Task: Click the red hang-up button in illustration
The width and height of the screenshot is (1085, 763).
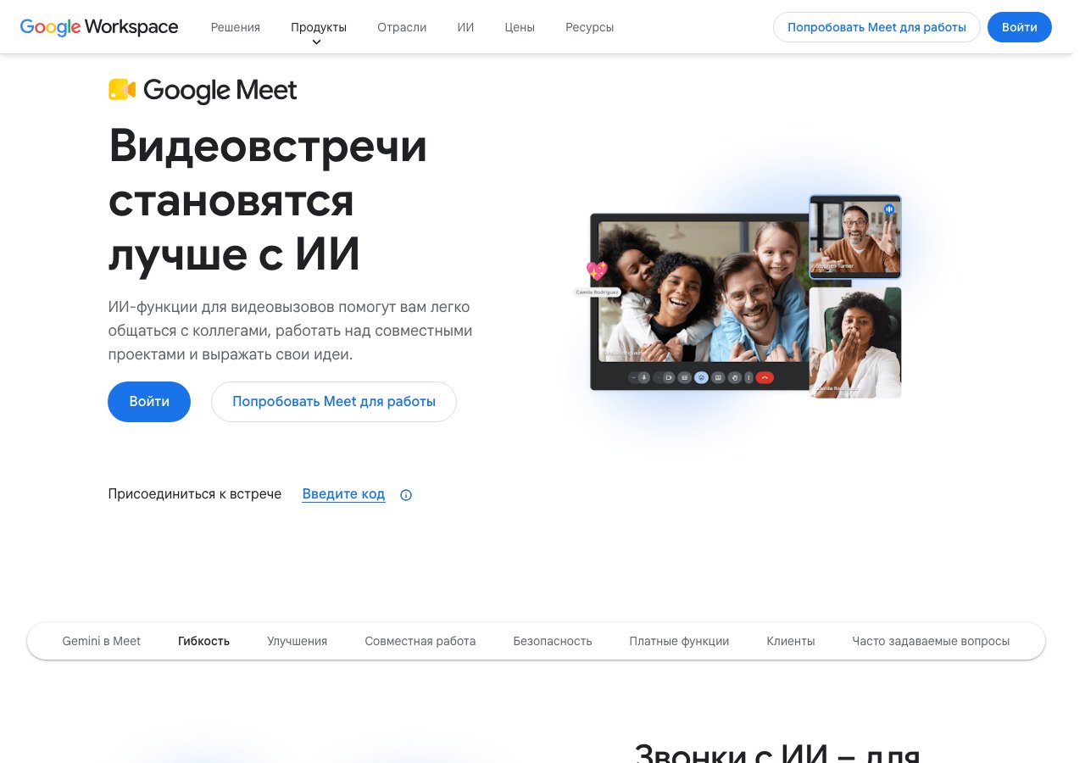Action: pyautogui.click(x=765, y=377)
